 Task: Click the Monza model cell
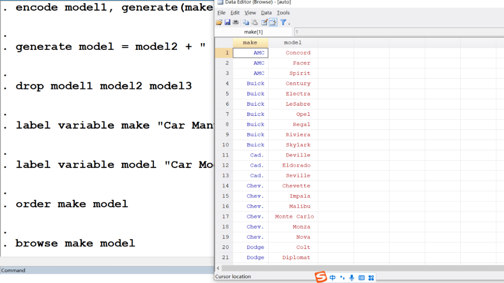pyautogui.click(x=293, y=227)
